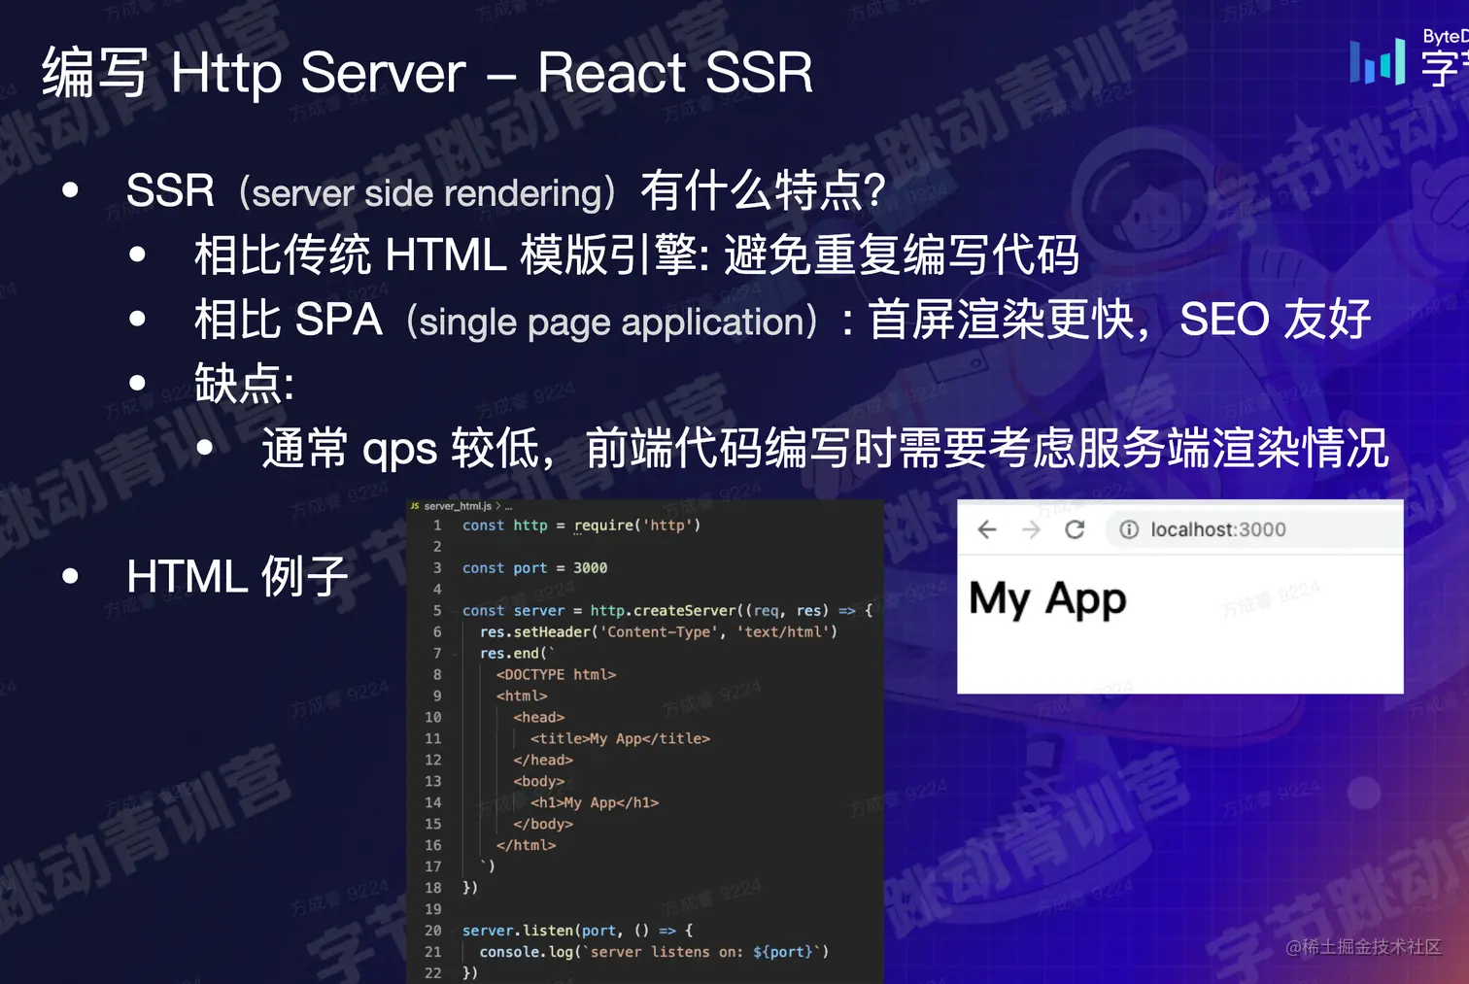Click the '通常 qps 较低' bullet text
1469x984 pixels.
pyautogui.click(x=825, y=448)
